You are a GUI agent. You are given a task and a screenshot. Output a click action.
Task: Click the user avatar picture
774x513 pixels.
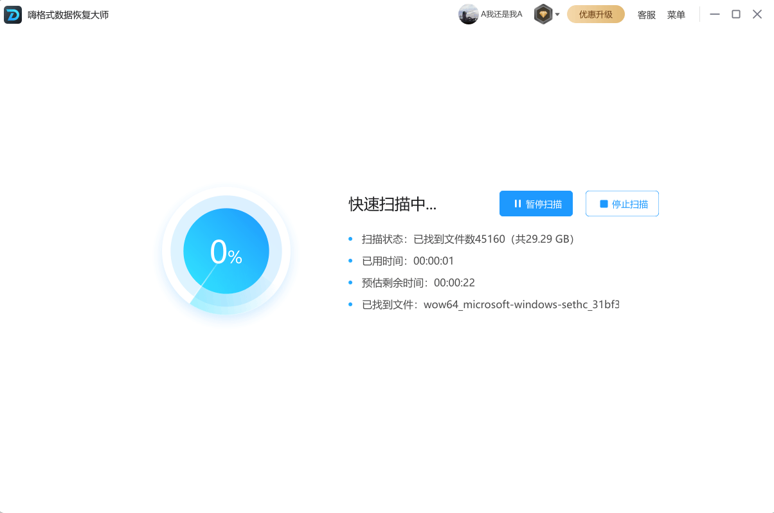click(x=468, y=13)
